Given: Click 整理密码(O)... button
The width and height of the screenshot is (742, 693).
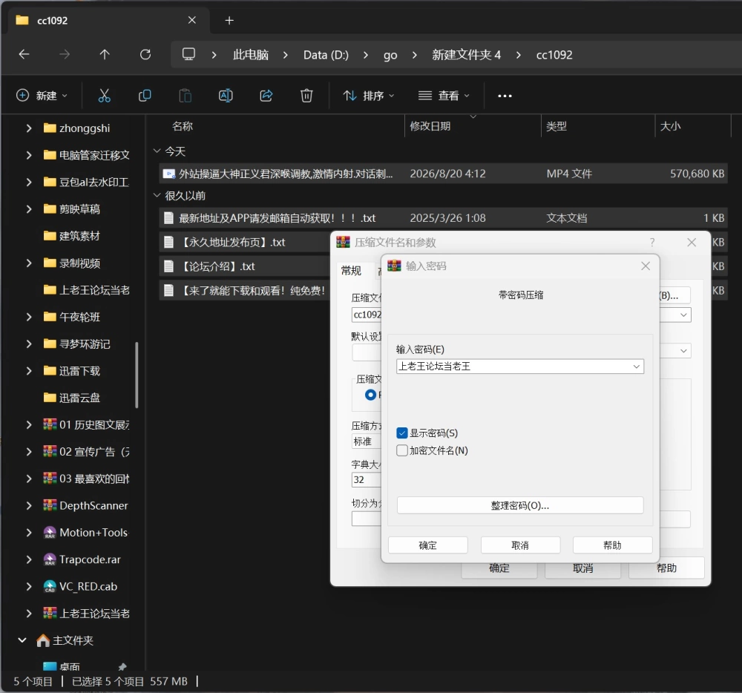Looking at the screenshot, I should (x=520, y=505).
